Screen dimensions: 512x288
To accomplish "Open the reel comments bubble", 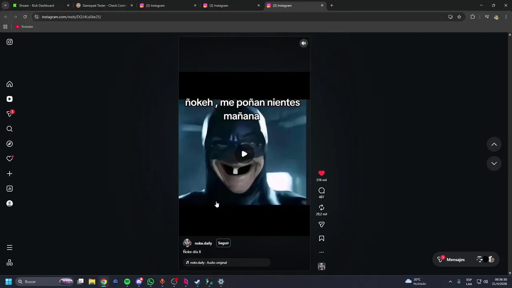I will (x=321, y=190).
